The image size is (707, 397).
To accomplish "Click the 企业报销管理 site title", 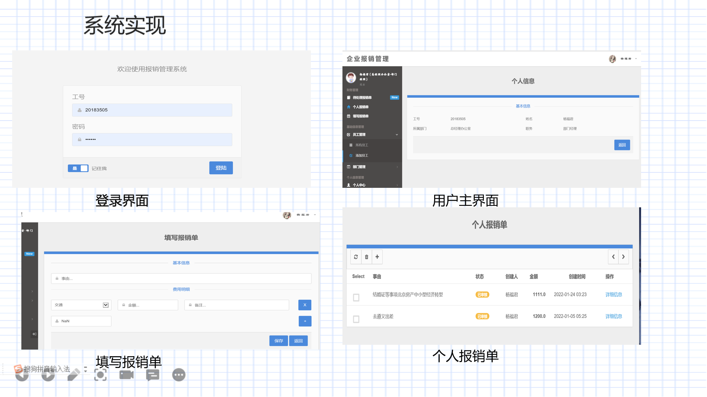I will tap(367, 59).
